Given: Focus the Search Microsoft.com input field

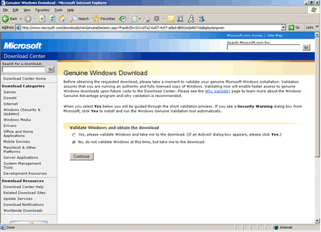Looking at the screenshot, I should (263, 48).
